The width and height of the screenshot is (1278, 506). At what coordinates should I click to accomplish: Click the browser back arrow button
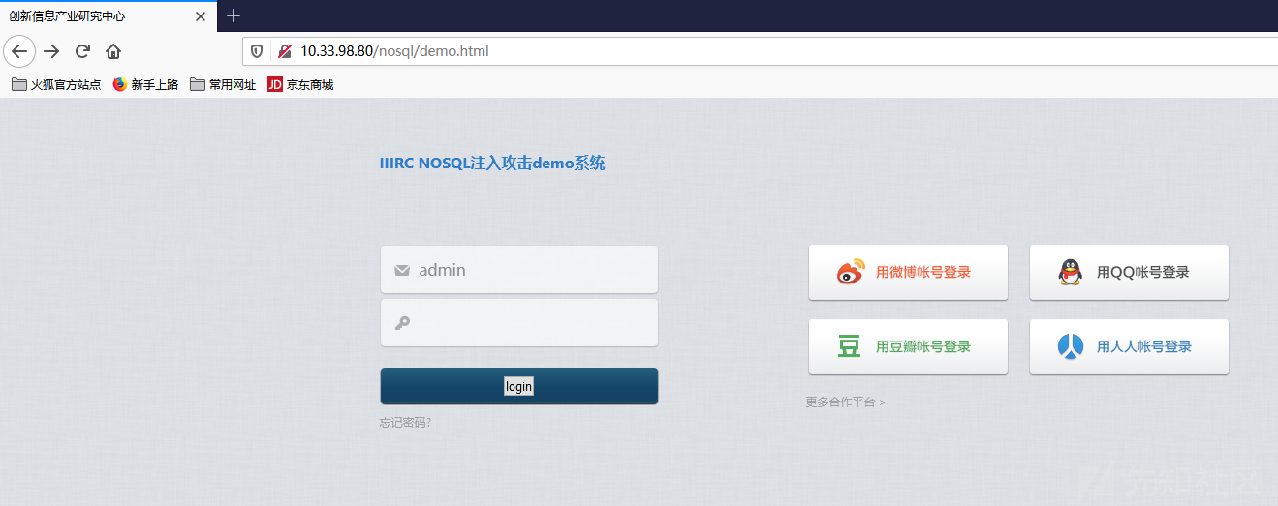(19, 51)
